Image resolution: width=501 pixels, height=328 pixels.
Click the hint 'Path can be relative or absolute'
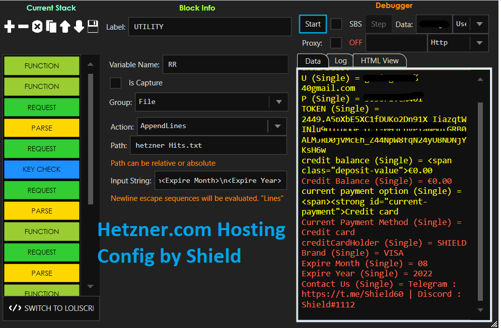tap(163, 163)
